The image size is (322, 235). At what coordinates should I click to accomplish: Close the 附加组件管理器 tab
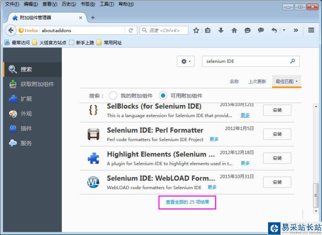tap(81, 18)
